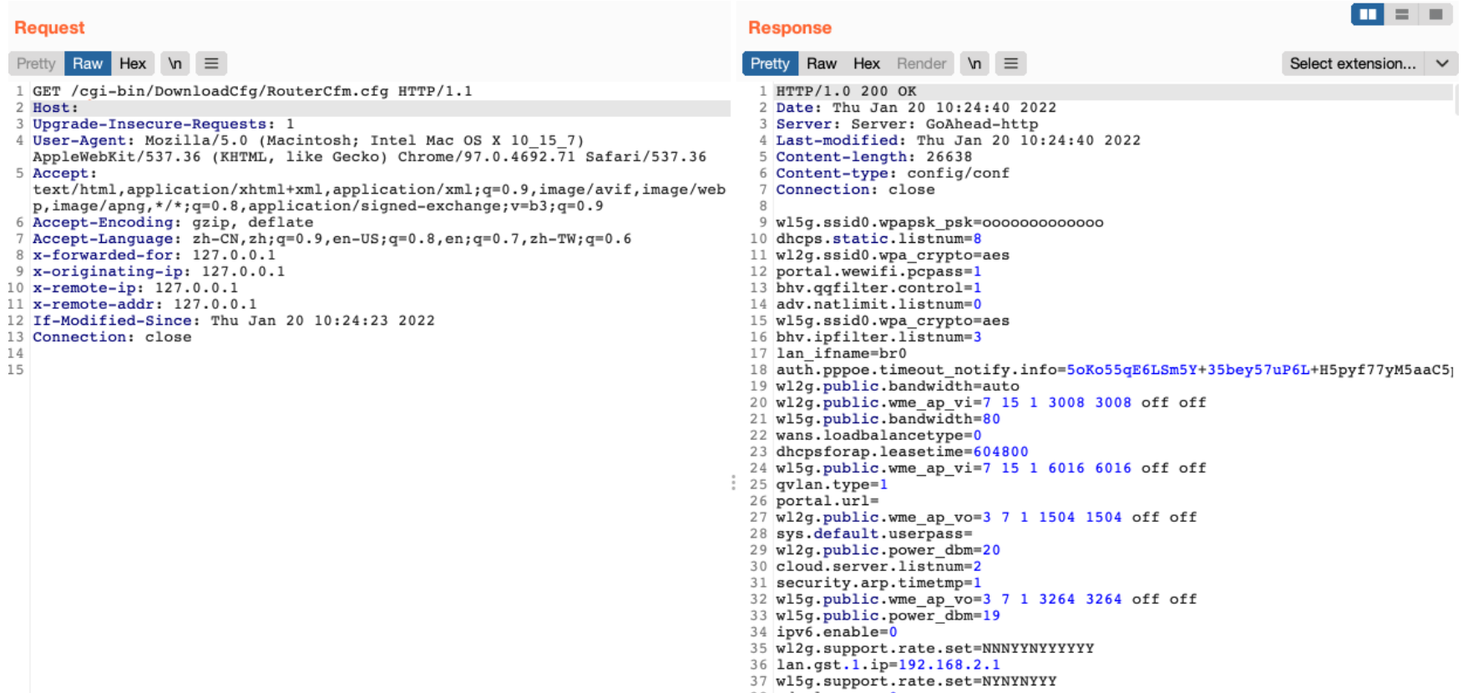1468x693 pixels.
Task: Open the Response panel hamburger options menu
Action: tap(1010, 63)
